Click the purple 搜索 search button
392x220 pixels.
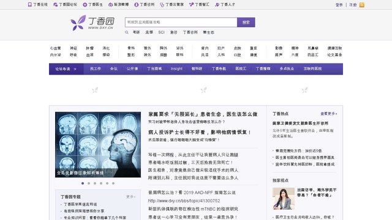pyautogui.click(x=246, y=22)
